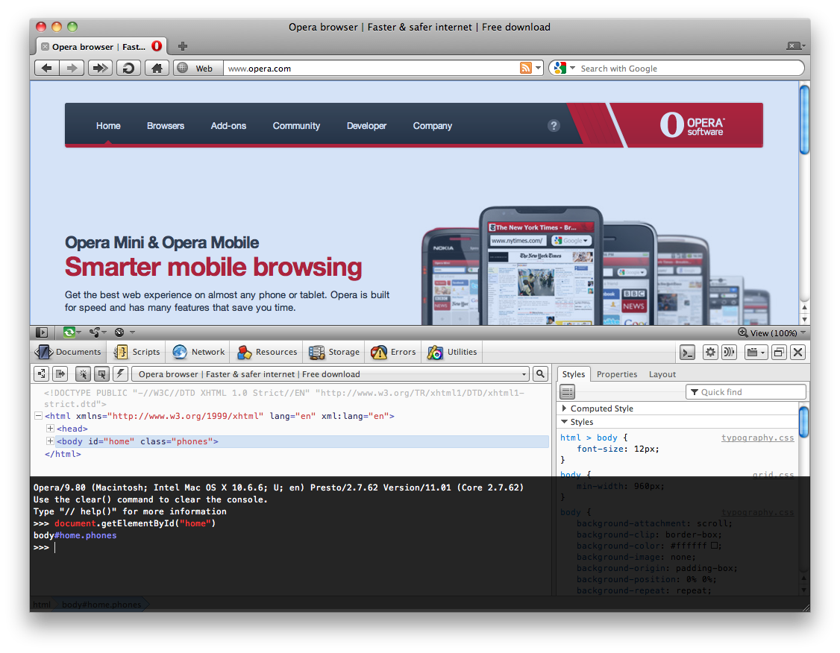Open the Scripts debugger panel
The width and height of the screenshot is (840, 653).
pos(137,352)
